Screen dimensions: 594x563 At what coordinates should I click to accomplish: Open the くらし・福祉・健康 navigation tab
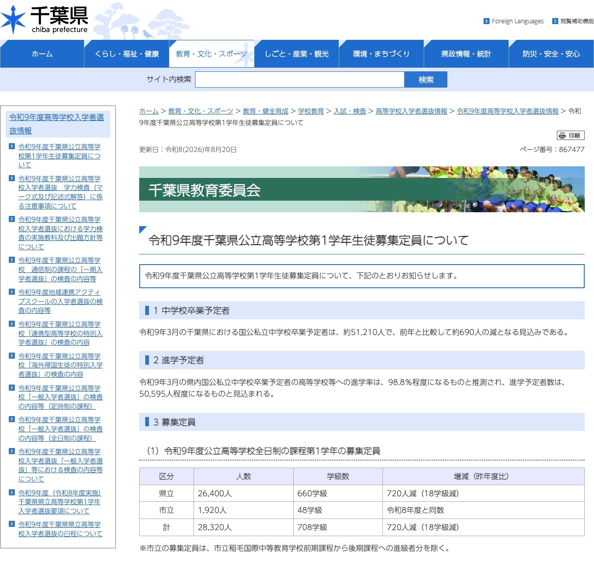(x=127, y=54)
